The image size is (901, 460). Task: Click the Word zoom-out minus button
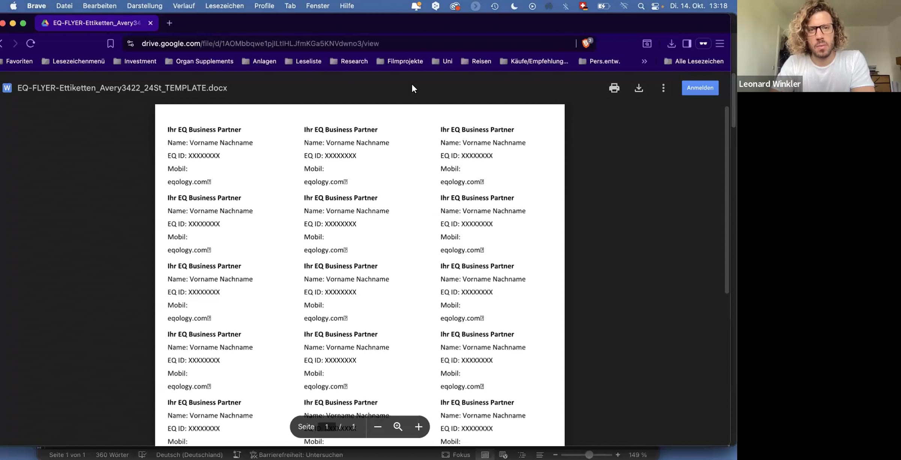pyautogui.click(x=555, y=455)
